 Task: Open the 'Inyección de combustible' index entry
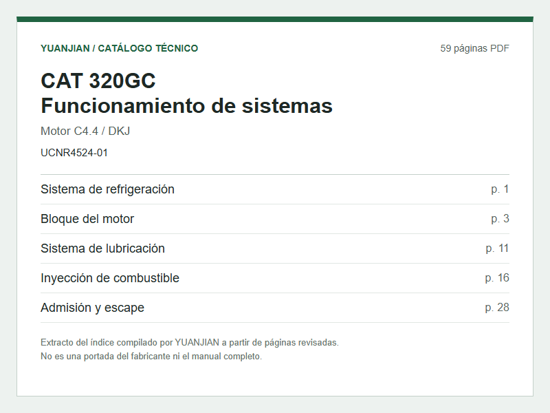click(275, 278)
